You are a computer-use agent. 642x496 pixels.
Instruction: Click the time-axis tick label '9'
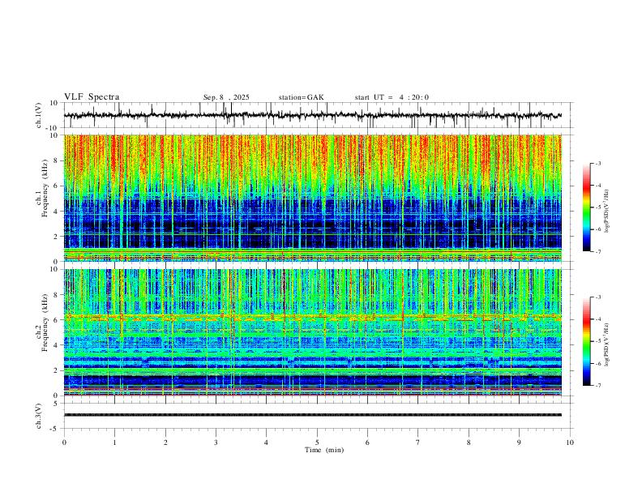[x=519, y=443]
